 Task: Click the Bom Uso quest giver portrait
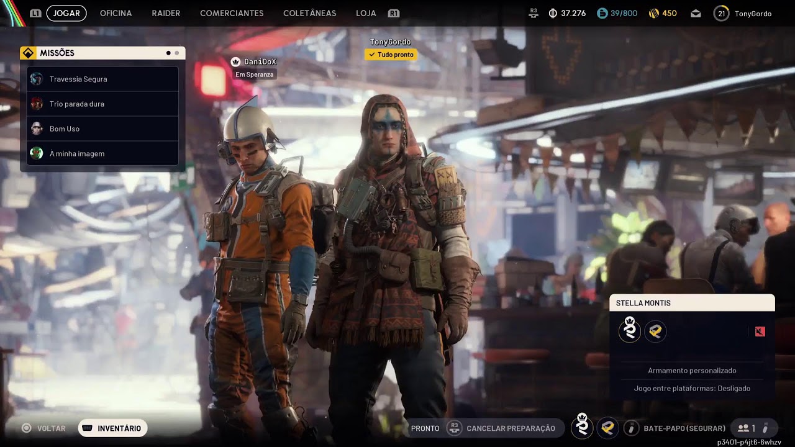[x=37, y=129]
